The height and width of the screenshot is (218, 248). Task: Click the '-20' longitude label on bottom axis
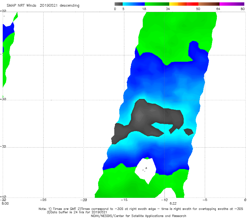[83, 200]
